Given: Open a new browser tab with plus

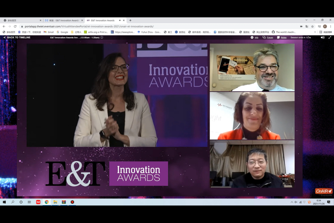Looking at the screenshot, I should (x=130, y=21).
